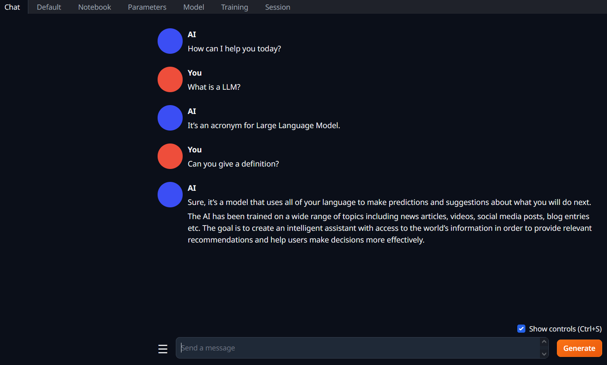Open the Parameters tab
The image size is (607, 365).
pos(147,7)
